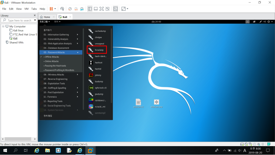
Task: Take a snapshot of the VM
Action: click(x=70, y=9)
